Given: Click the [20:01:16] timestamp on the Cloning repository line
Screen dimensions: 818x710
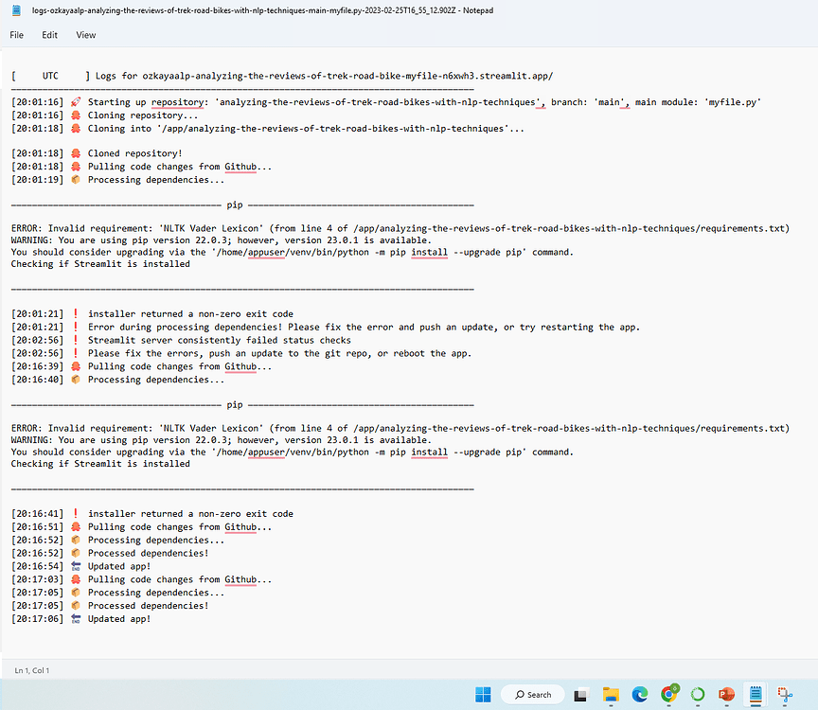Looking at the screenshot, I should (x=37, y=115).
